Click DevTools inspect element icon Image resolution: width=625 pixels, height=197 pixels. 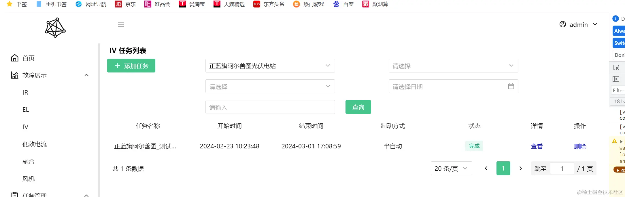tap(616, 68)
